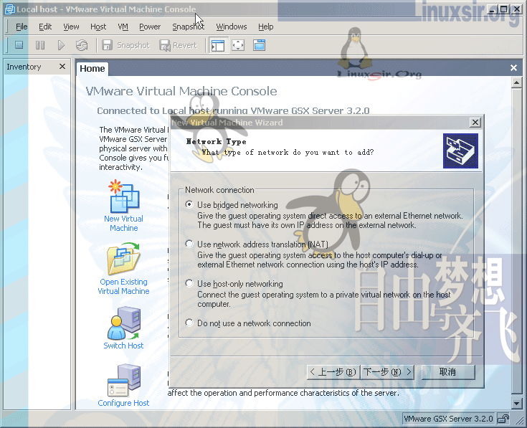
Task: Close the Inventory panel
Action: pyautogui.click(x=62, y=66)
